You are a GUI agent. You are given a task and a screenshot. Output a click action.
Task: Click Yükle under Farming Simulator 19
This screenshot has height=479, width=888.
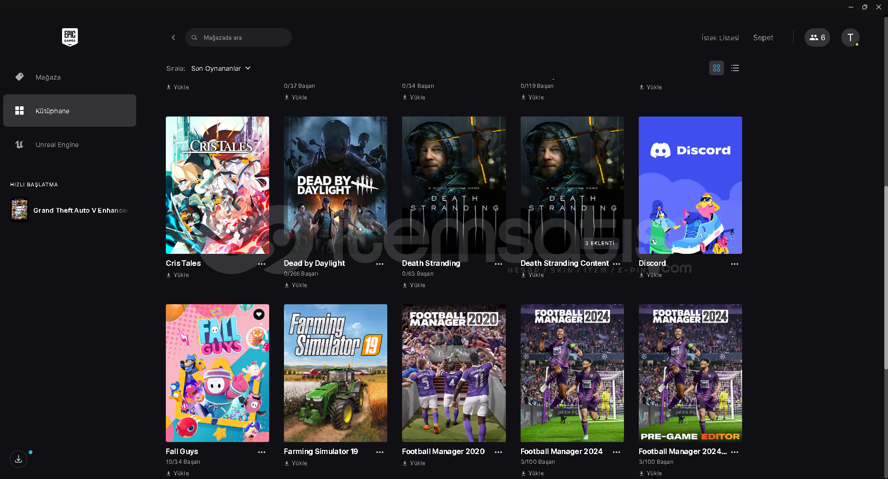(296, 463)
